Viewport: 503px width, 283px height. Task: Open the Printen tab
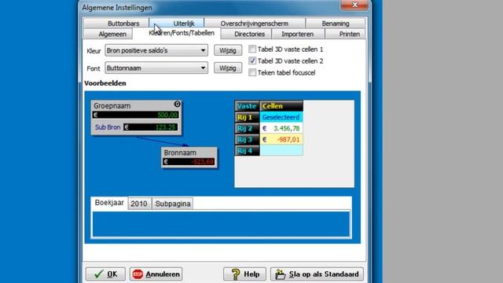pos(345,34)
